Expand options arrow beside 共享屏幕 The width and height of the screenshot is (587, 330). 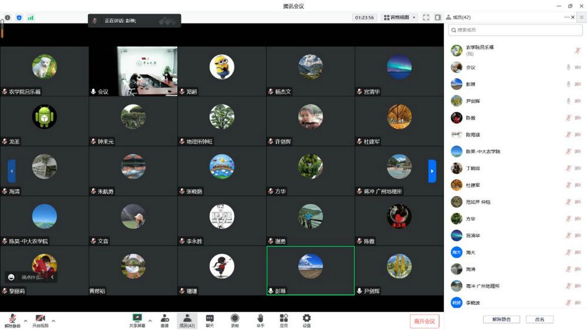[x=150, y=321]
